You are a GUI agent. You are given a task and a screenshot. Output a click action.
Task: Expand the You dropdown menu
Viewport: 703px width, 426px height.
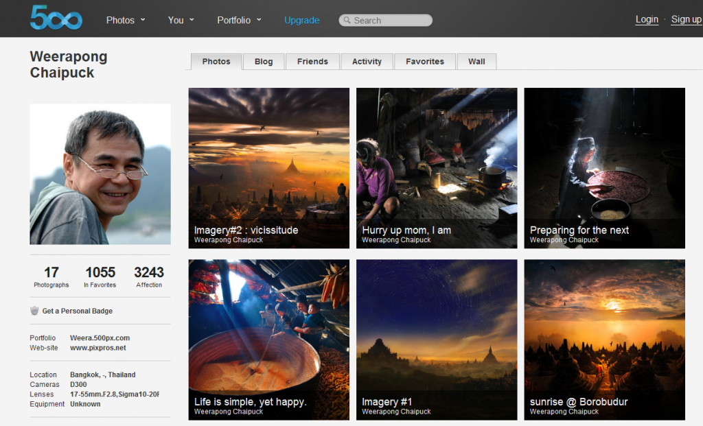click(x=181, y=20)
